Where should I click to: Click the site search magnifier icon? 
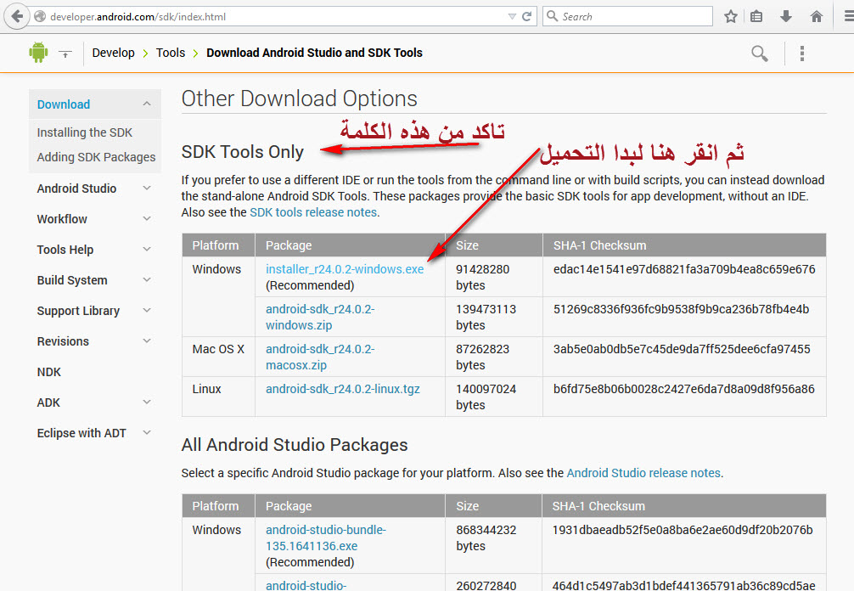(759, 53)
